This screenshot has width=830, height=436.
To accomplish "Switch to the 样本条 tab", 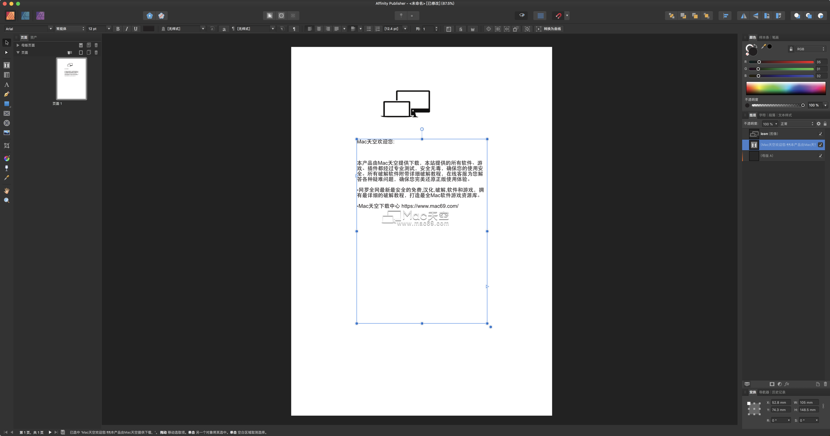I will 764,38.
